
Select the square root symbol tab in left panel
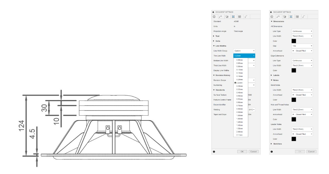246,17
